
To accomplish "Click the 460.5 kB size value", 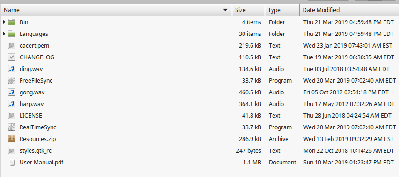I will [250, 92].
